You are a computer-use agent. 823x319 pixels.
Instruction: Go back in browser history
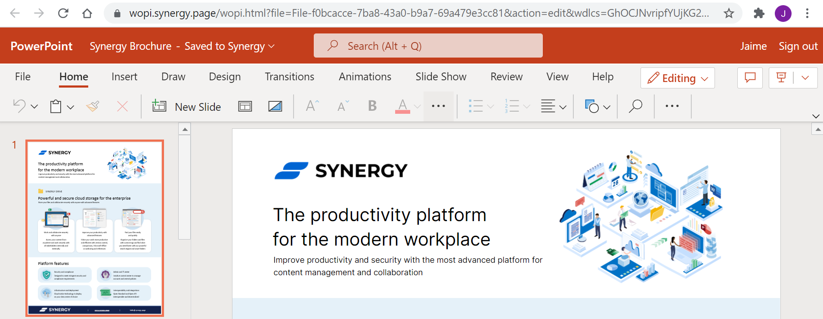[x=15, y=13]
